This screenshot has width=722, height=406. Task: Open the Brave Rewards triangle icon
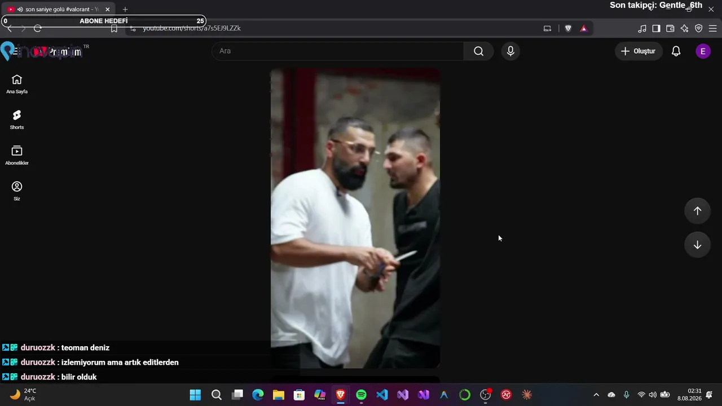point(584,28)
